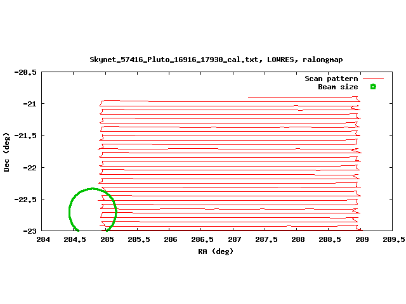Click the -23 Dec tick label
Viewport: 406px width, 304px height.
tap(30, 231)
